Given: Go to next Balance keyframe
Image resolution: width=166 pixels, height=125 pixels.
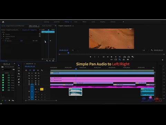Looking at the screenshot, I should pyautogui.click(x=37, y=41).
